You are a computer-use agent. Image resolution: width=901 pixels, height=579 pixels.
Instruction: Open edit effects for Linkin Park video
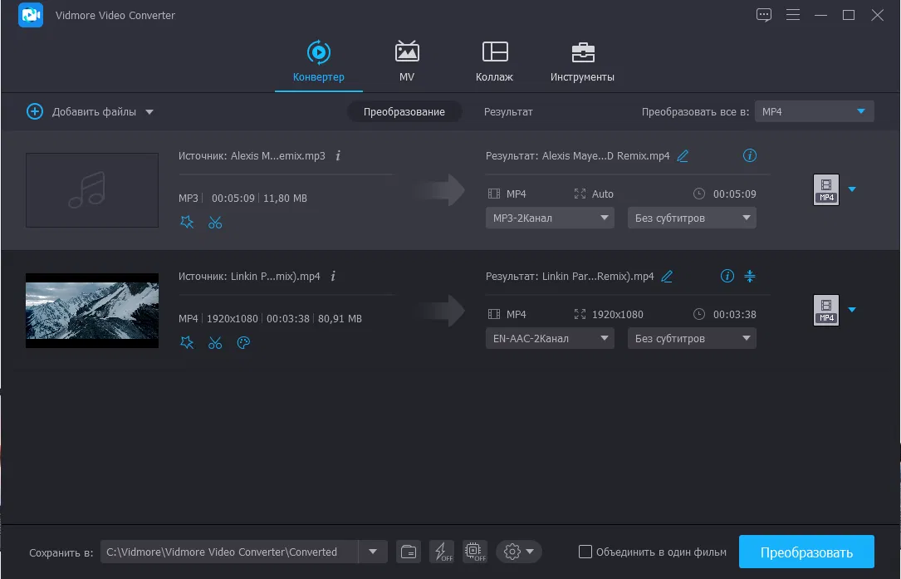click(x=187, y=343)
